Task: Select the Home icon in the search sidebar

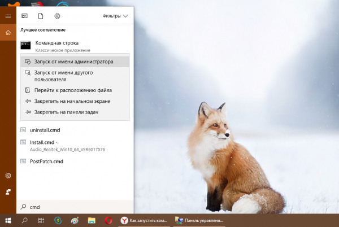Action: pyautogui.click(x=8, y=33)
